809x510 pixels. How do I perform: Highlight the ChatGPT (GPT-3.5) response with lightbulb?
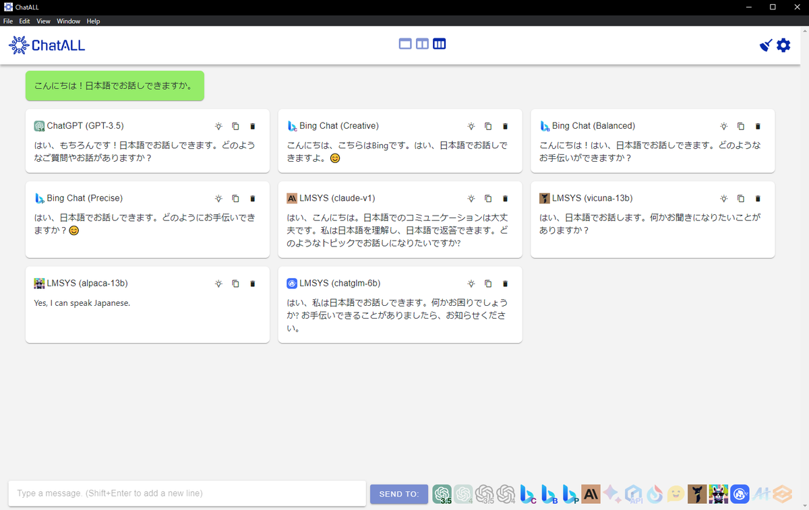pyautogui.click(x=218, y=126)
